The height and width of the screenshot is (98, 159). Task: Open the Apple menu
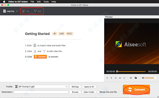coord(4,2)
